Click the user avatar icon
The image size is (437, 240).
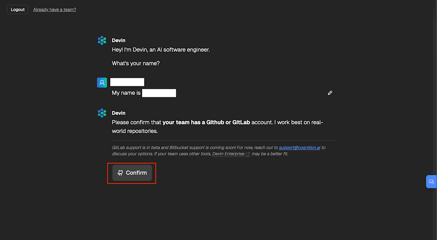coord(102,82)
